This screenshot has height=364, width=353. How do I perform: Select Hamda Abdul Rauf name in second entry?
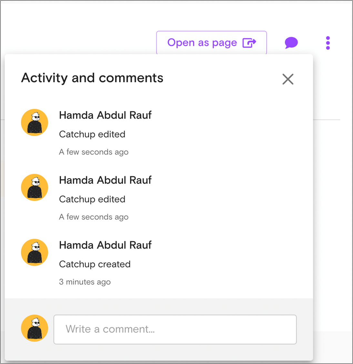click(105, 180)
